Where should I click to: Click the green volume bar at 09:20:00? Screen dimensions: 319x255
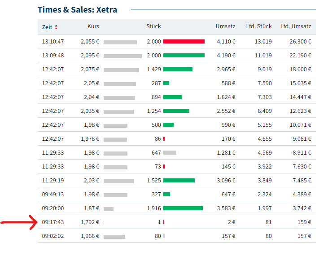(183, 208)
